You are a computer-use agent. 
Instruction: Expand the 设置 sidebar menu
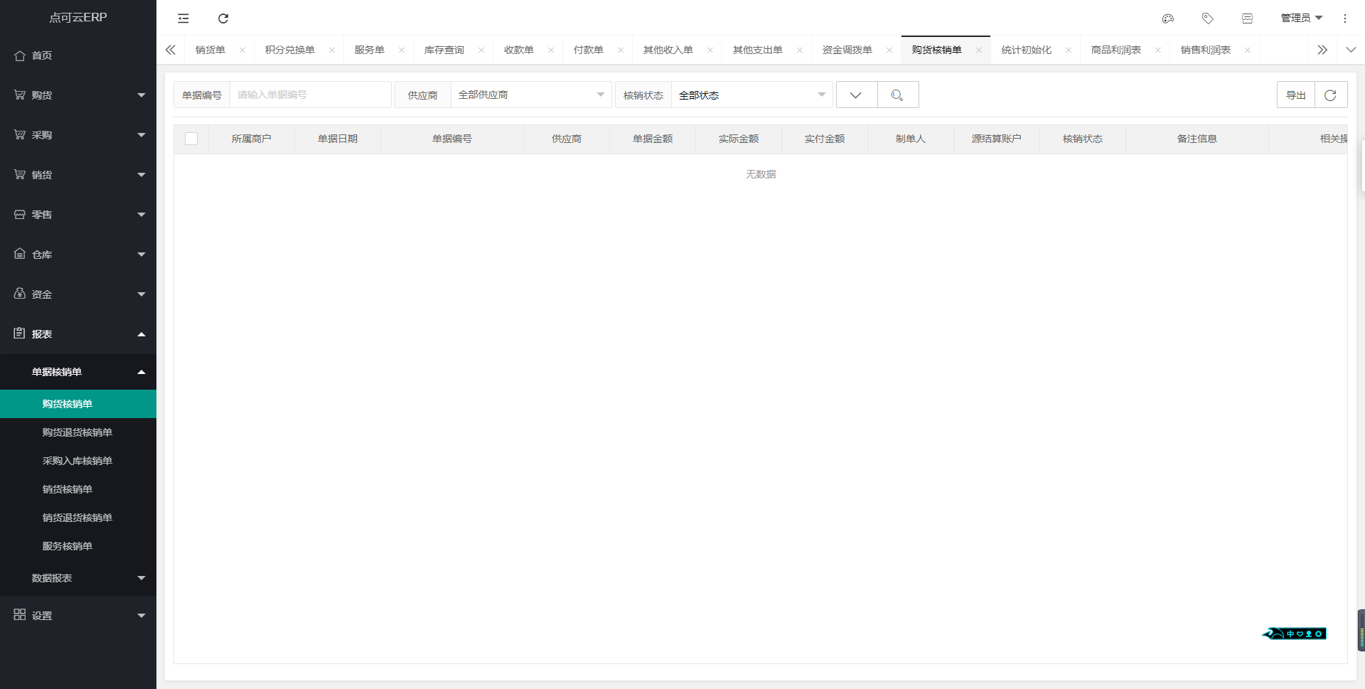(x=78, y=616)
